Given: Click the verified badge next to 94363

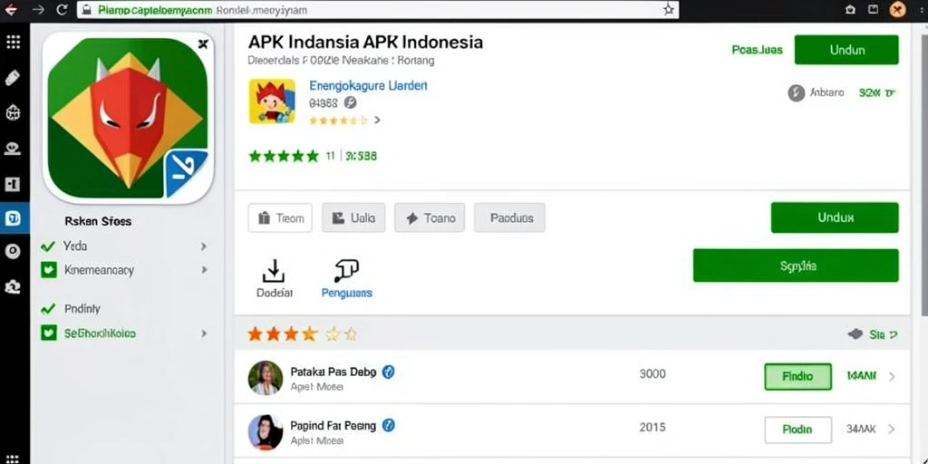Looking at the screenshot, I should [x=350, y=103].
